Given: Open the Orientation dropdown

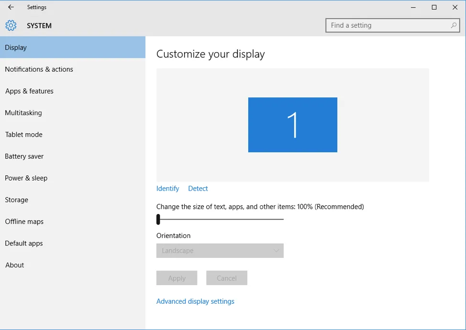Looking at the screenshot, I should coord(220,250).
